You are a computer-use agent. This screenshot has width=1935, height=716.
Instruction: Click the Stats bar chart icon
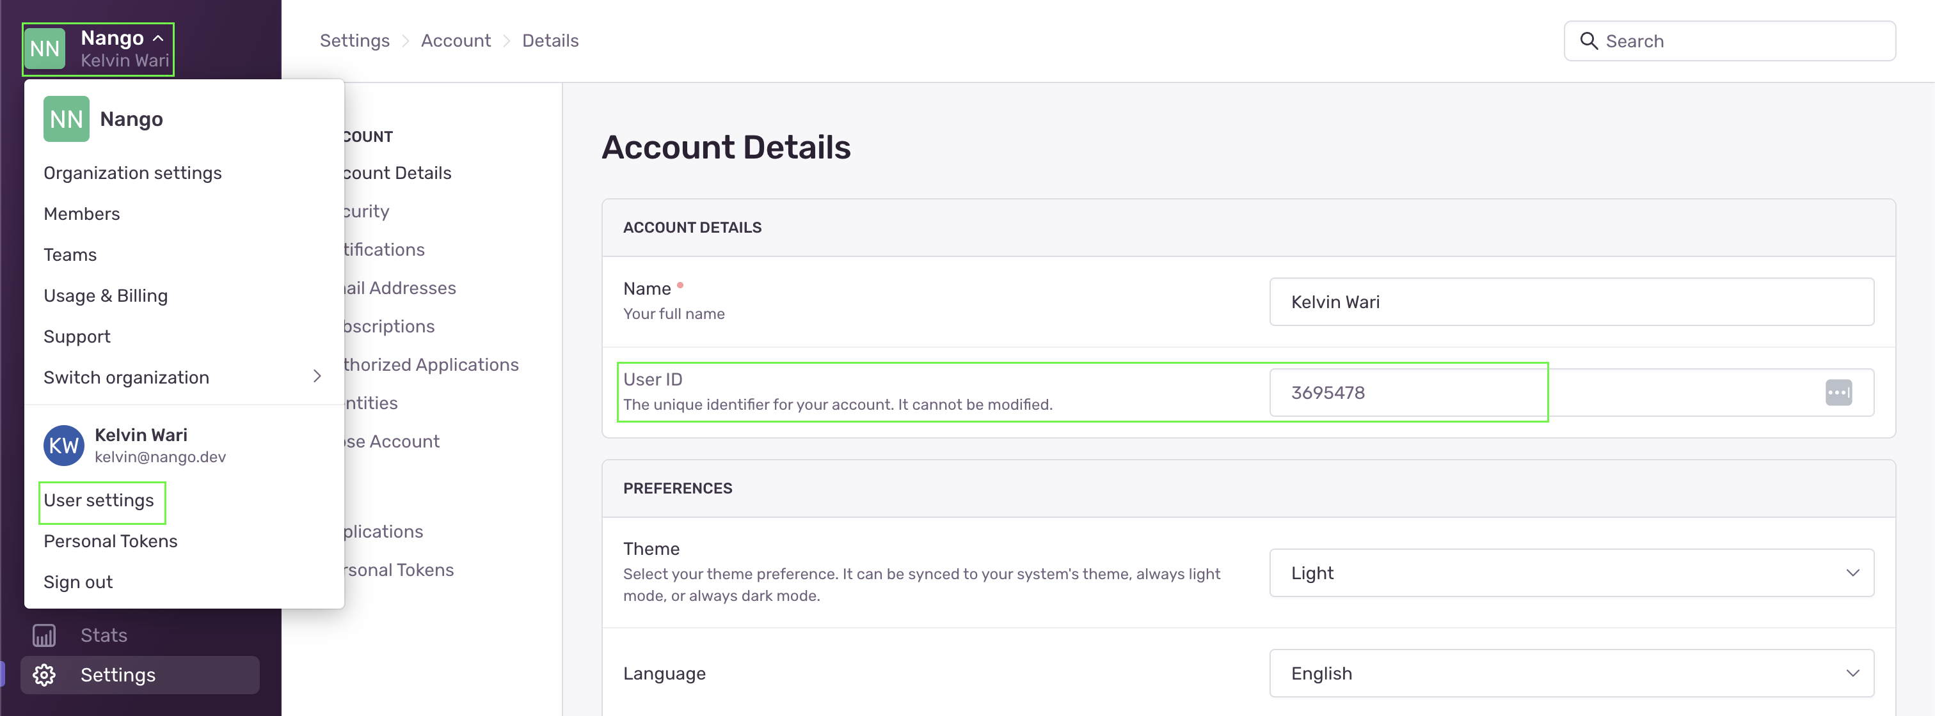tap(44, 635)
